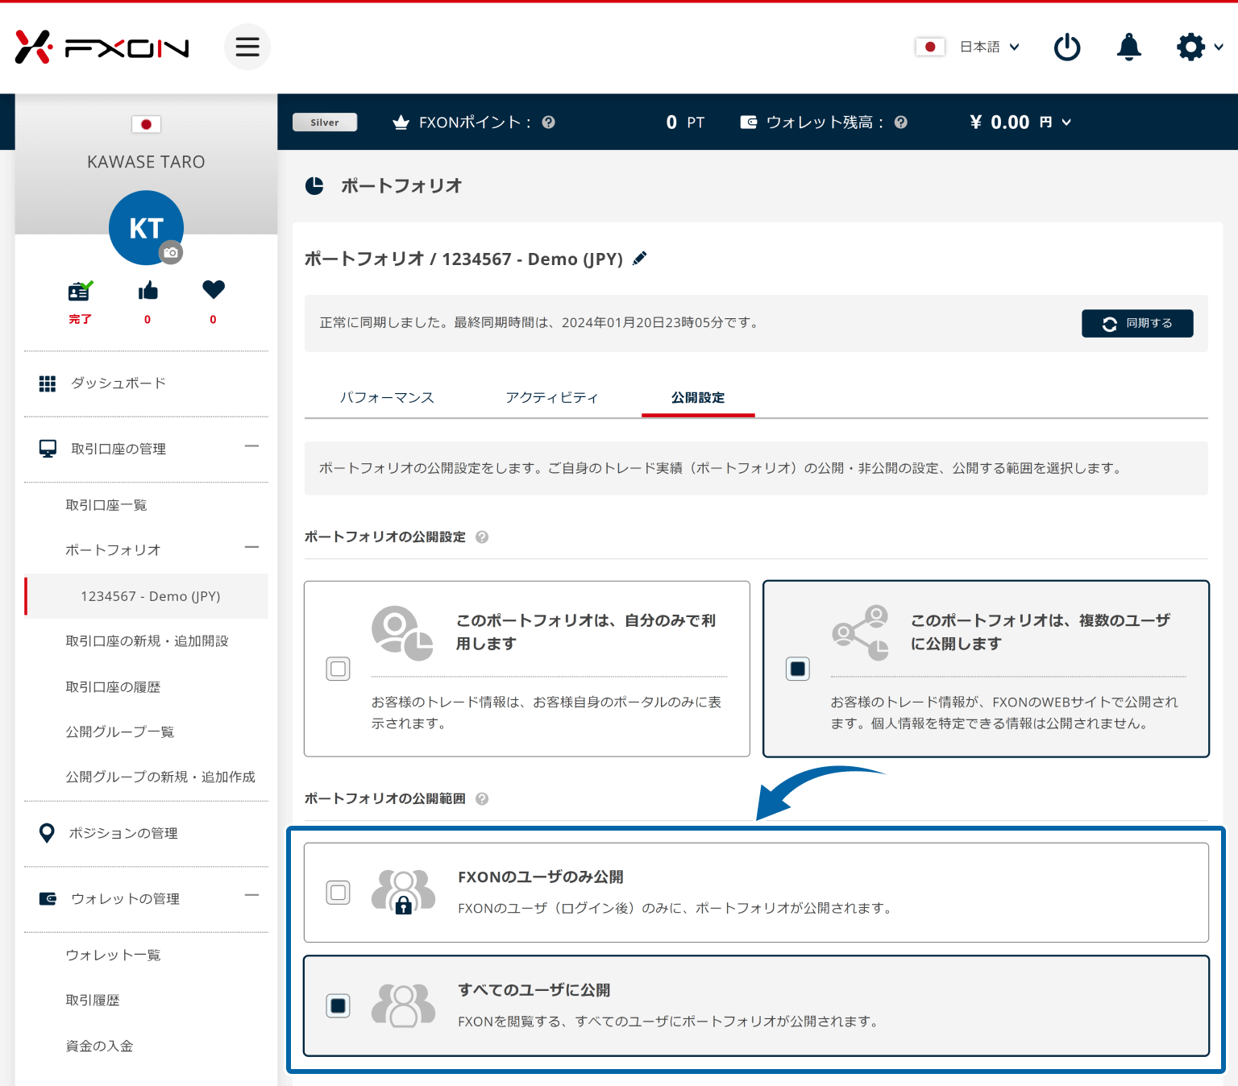The width and height of the screenshot is (1238, 1086).
Task: Click the private user pie-chart icon
Action: [402, 633]
